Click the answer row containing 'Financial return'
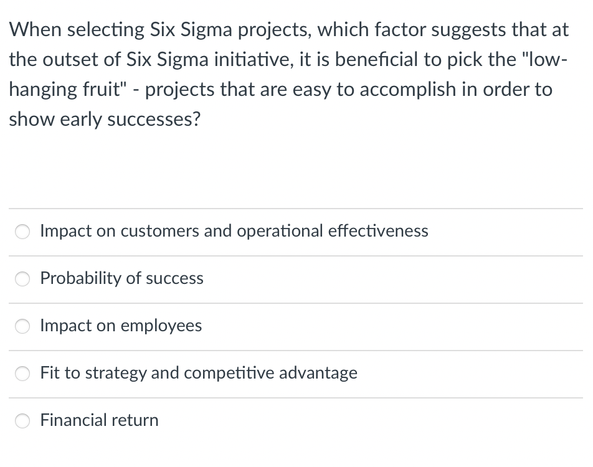 click(x=296, y=421)
